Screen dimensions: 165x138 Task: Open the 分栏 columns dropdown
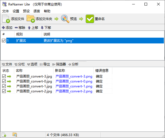[x=19, y=64]
